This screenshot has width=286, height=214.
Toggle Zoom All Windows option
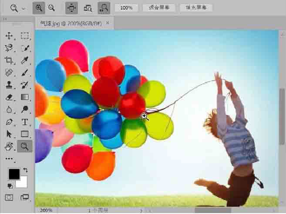click(x=88, y=8)
